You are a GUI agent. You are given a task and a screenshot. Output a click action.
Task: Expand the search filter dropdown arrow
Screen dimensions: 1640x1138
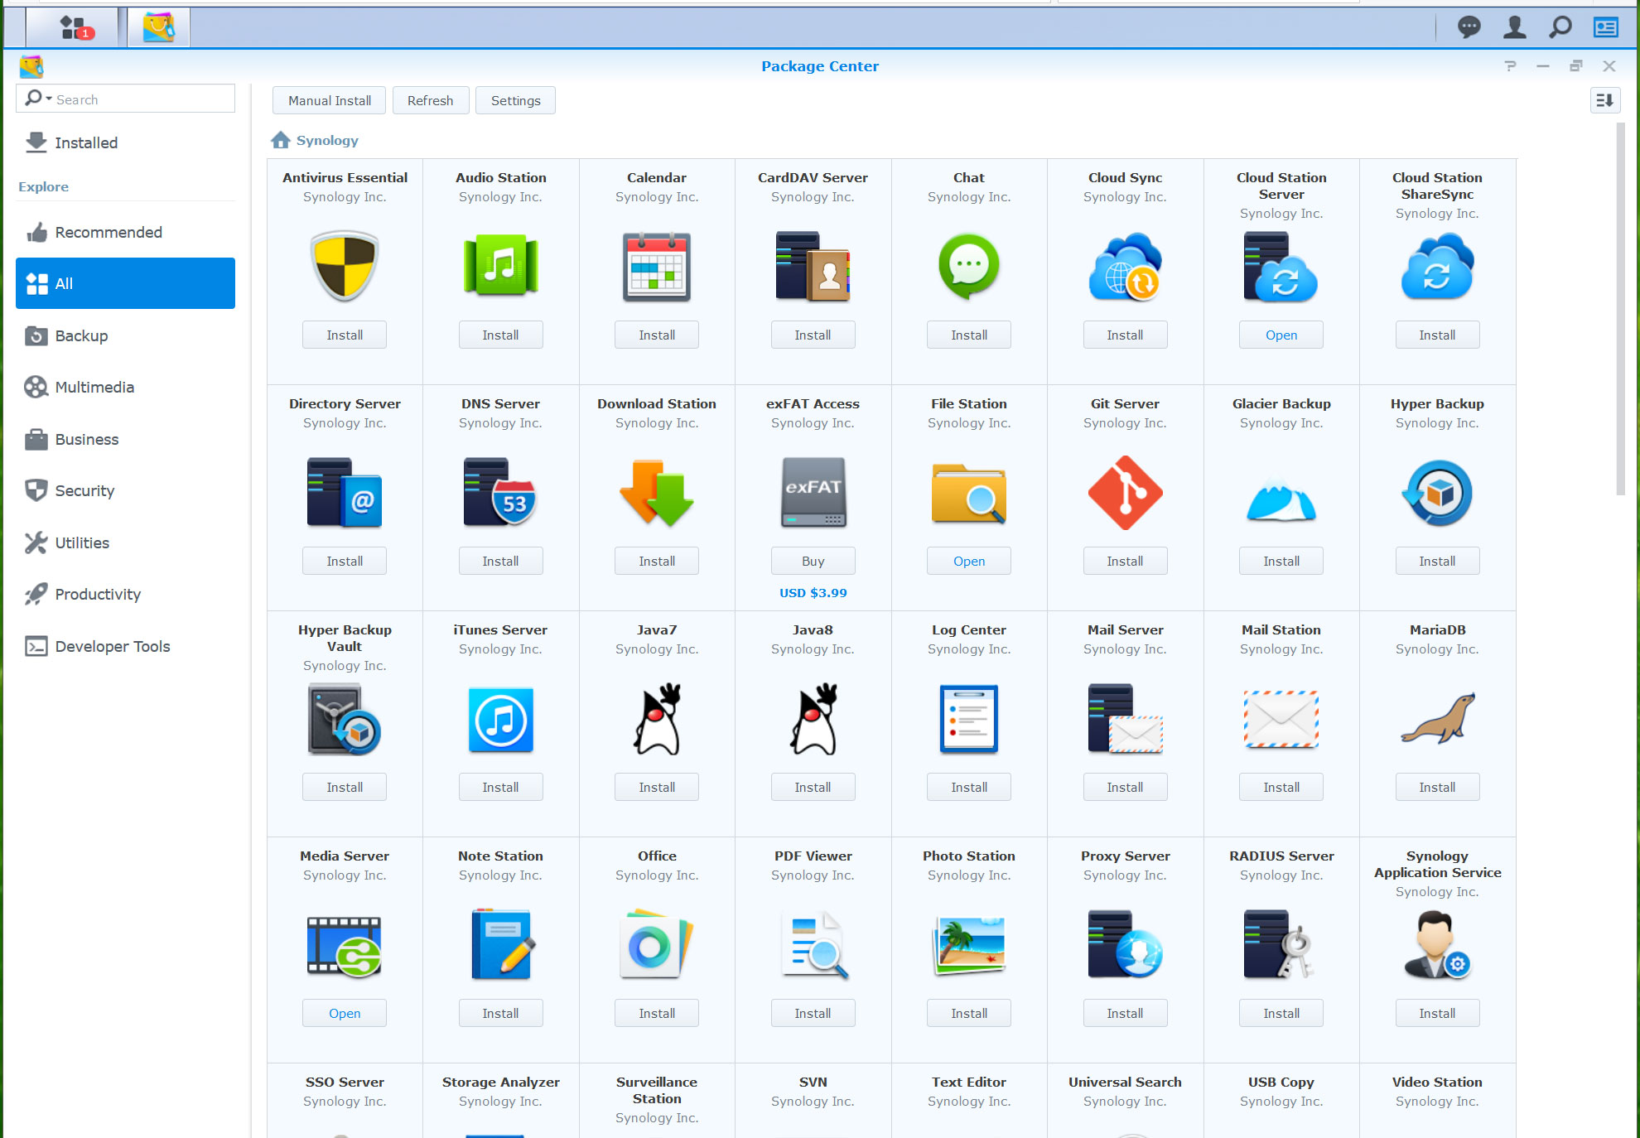click(49, 99)
